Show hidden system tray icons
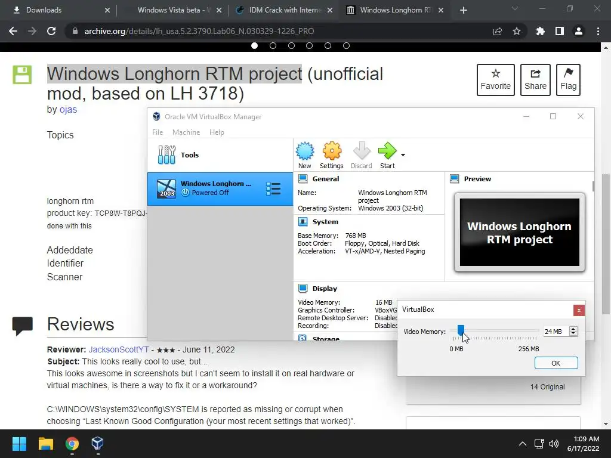 click(x=523, y=444)
